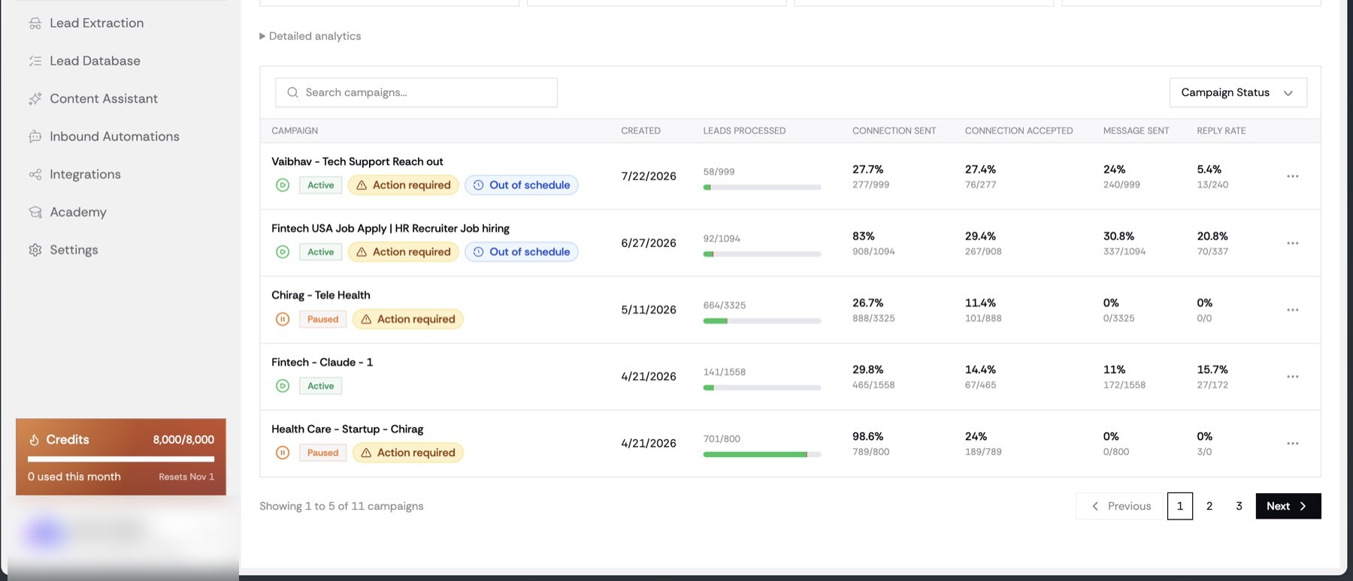The height and width of the screenshot is (581, 1353).
Task: Click the Integrations nodes icon
Action: click(x=35, y=174)
